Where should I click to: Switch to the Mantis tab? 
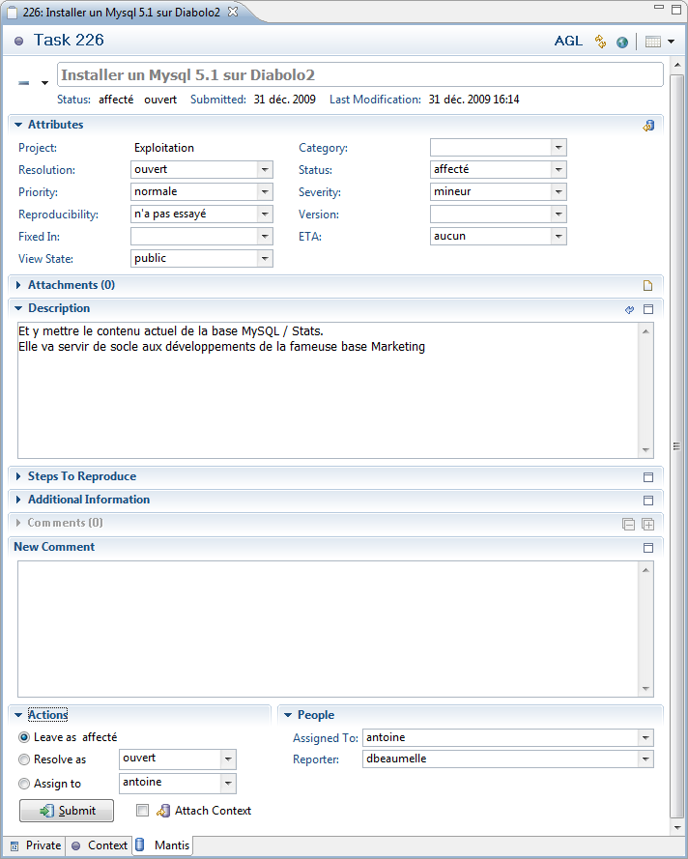162,845
